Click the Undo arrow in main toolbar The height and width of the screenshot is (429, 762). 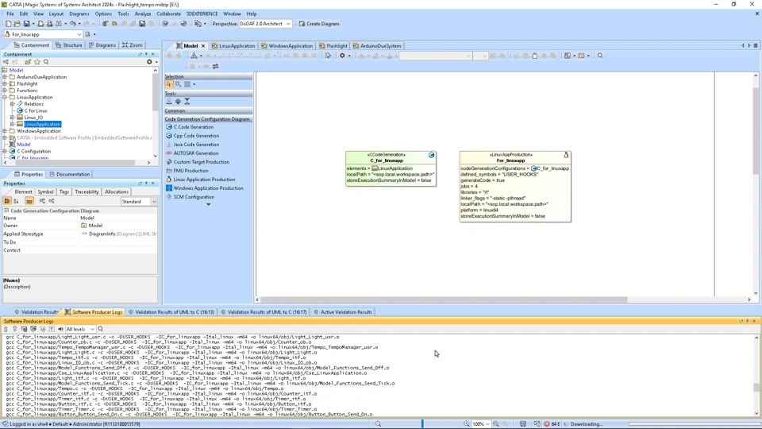(72, 23)
